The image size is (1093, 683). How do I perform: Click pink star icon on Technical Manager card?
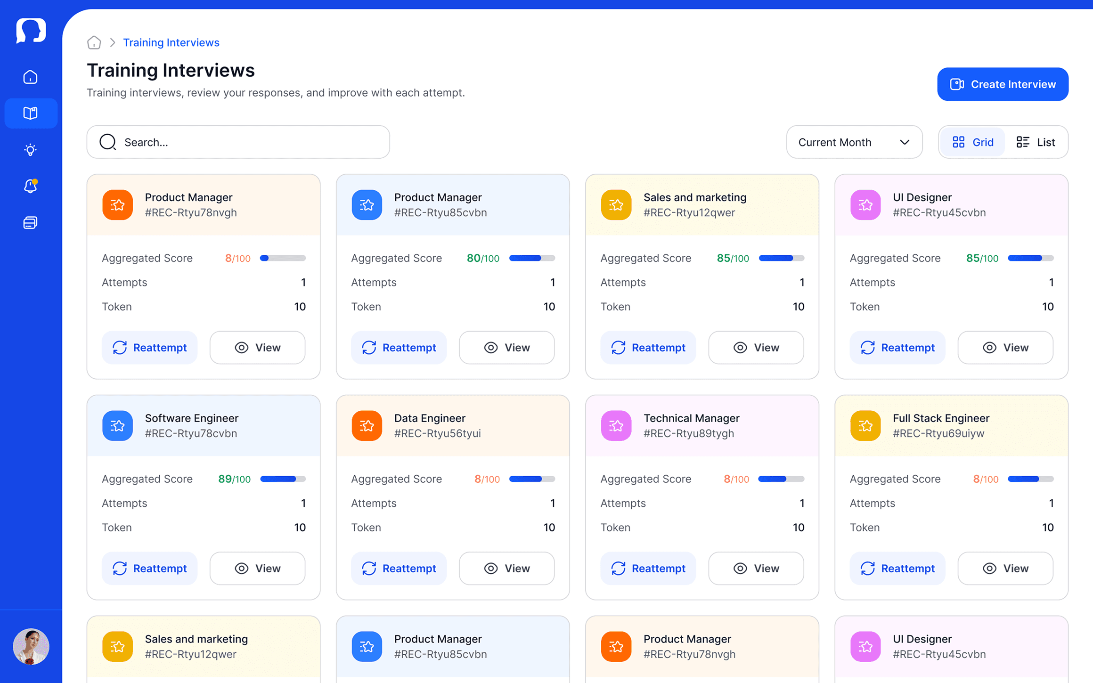(x=616, y=426)
